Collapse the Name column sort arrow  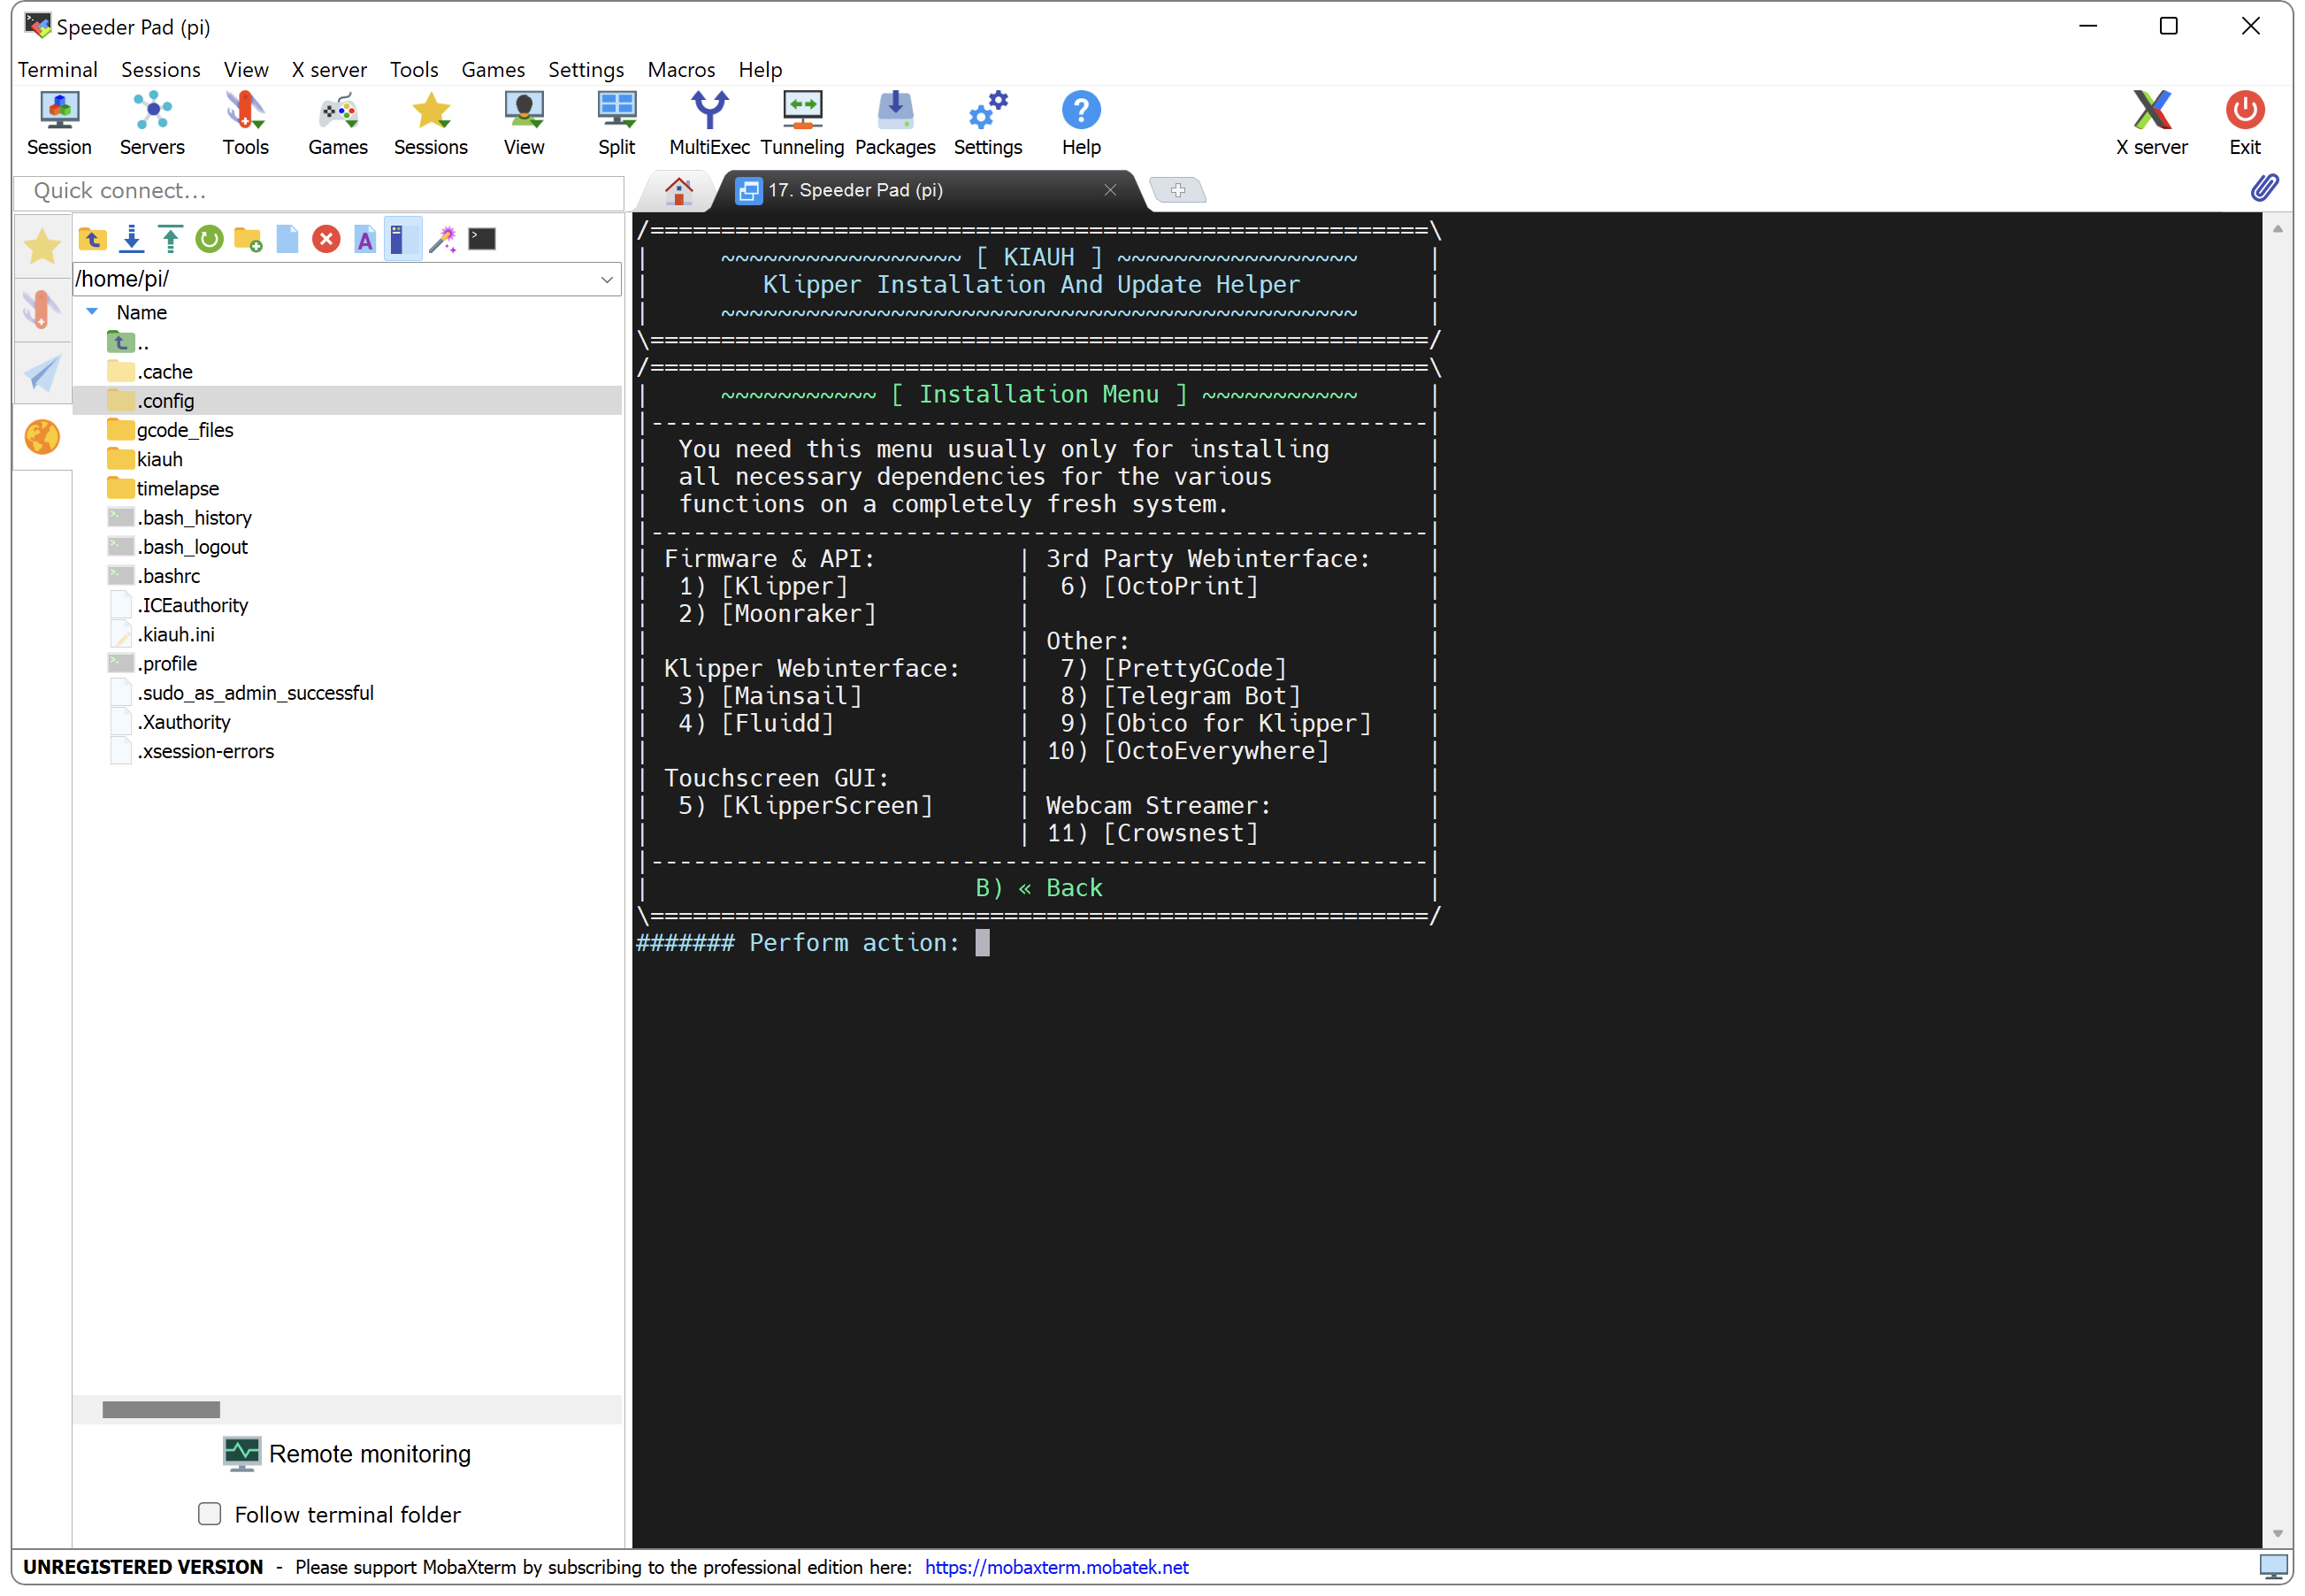click(x=92, y=312)
